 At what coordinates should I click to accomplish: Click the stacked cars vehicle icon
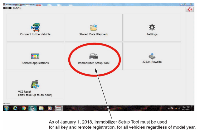click(x=35, y=27)
